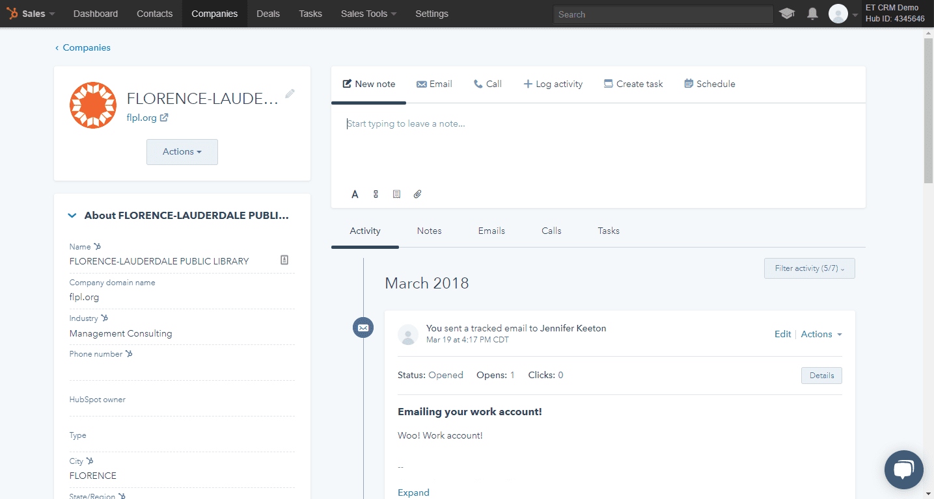Click the top Search field
Viewport: 934px width, 499px height.
click(663, 14)
